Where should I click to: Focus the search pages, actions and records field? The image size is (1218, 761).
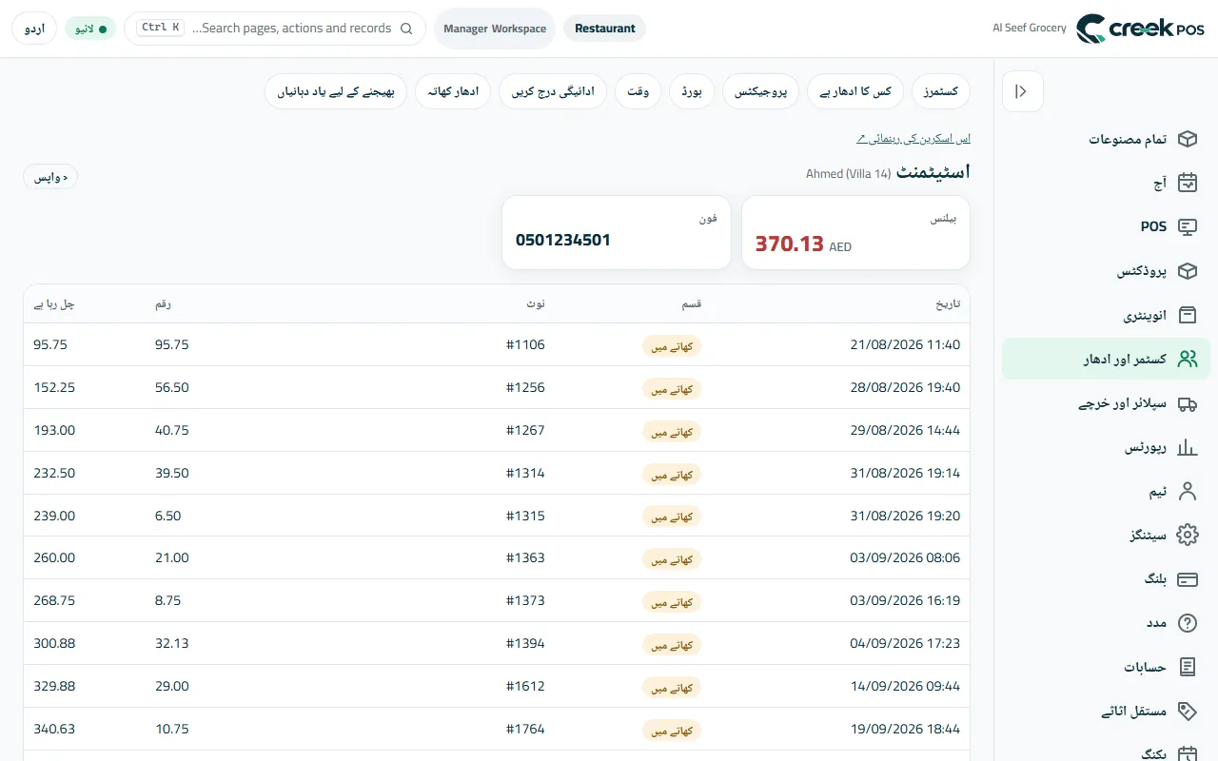point(275,29)
